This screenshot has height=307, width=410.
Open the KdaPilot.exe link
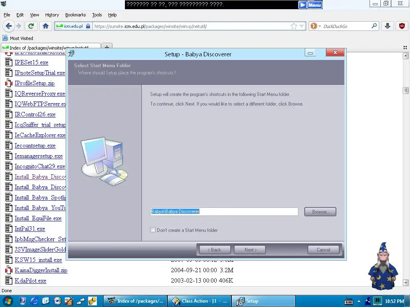pos(30,281)
